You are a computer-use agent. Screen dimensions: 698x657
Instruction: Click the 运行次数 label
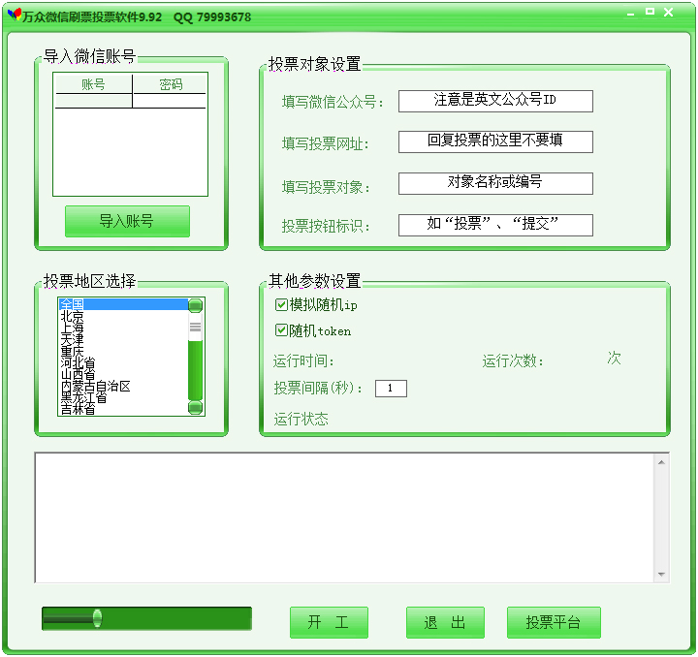[x=513, y=360]
